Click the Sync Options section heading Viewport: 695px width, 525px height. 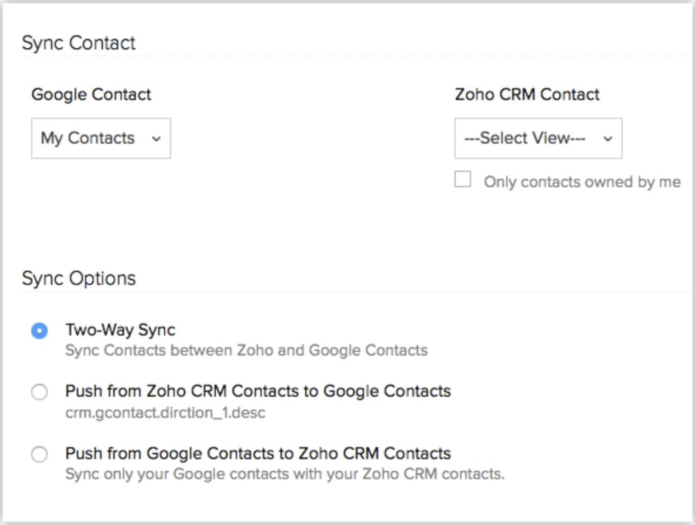79,278
